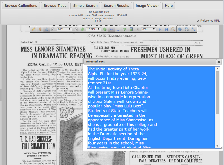
Task: Select the pencil highlight tool
Action: pos(34,29)
